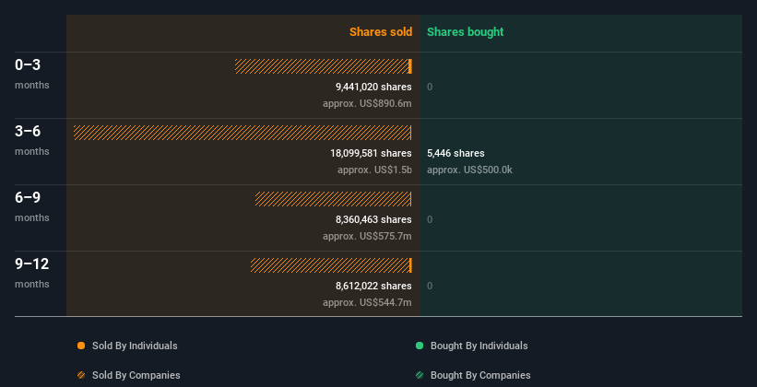
Task: Click the 8,360,463 shares value
Action: [x=373, y=219]
